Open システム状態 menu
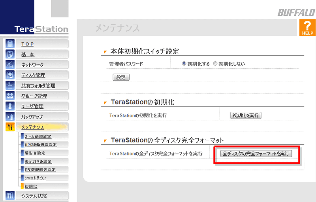The width and height of the screenshot is (316, 202). pos(42,195)
